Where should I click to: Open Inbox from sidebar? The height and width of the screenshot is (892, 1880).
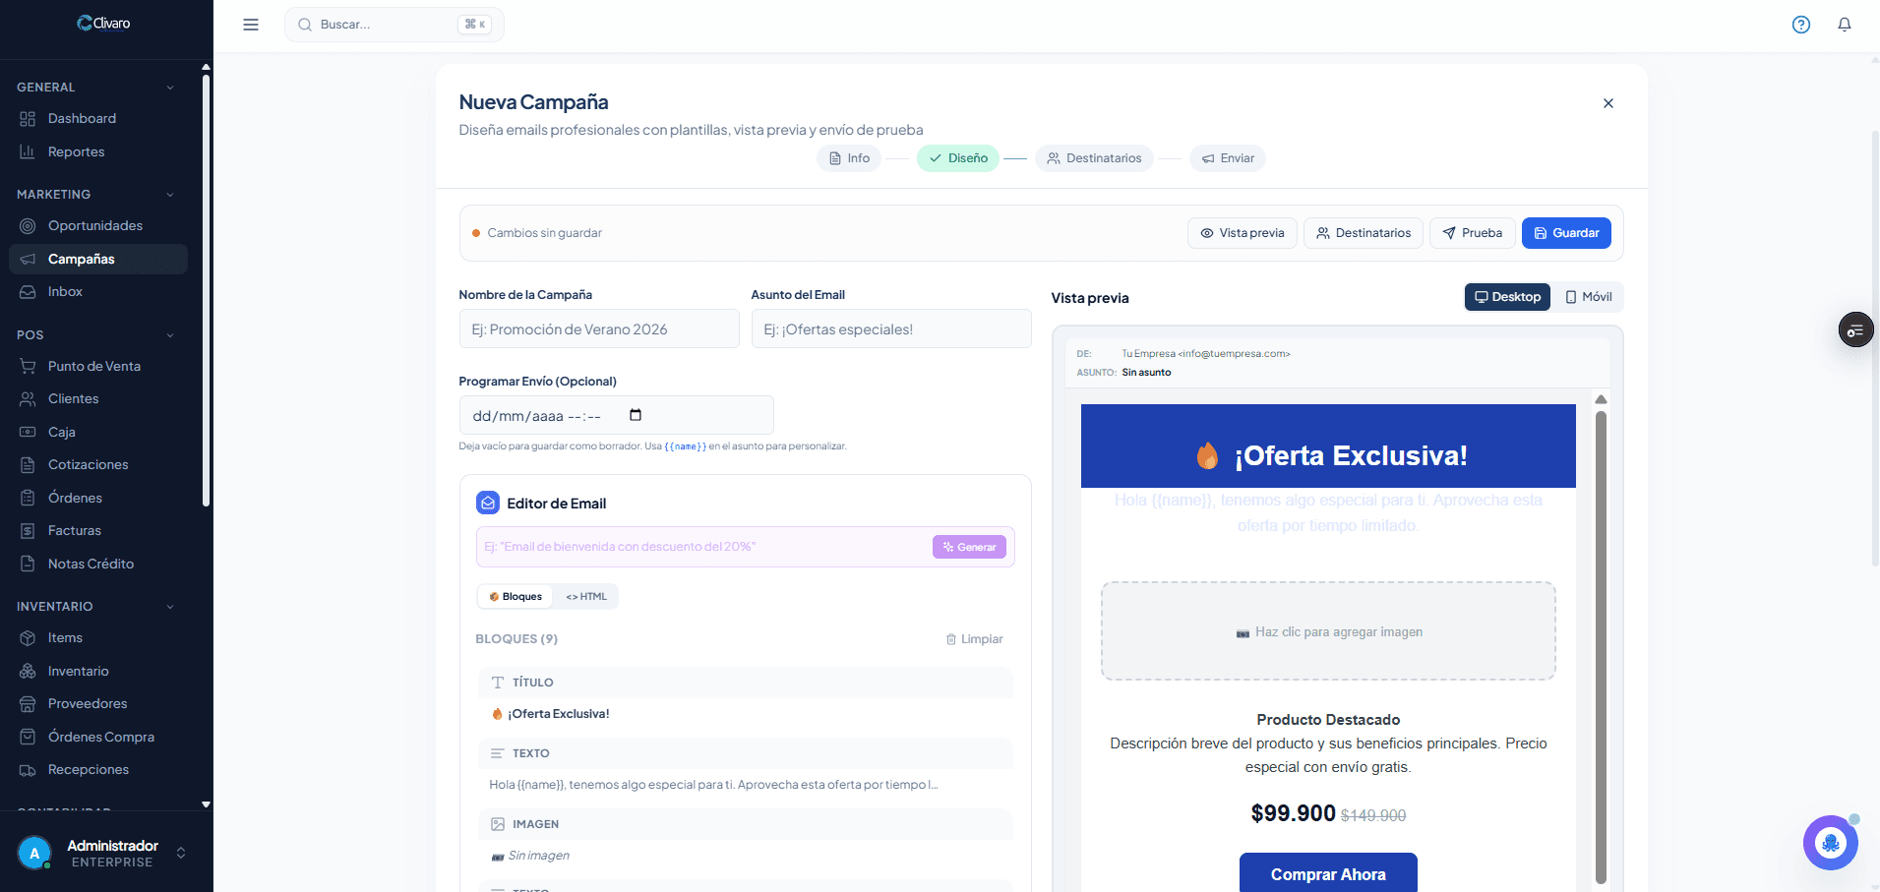pos(65,292)
